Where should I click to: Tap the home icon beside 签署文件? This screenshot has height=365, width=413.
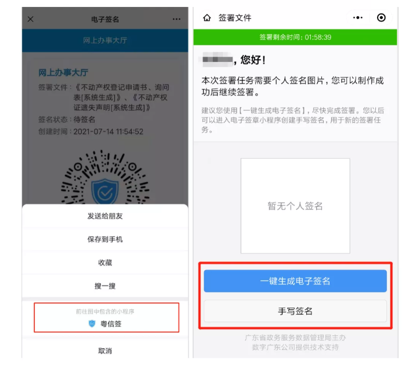pos(207,17)
